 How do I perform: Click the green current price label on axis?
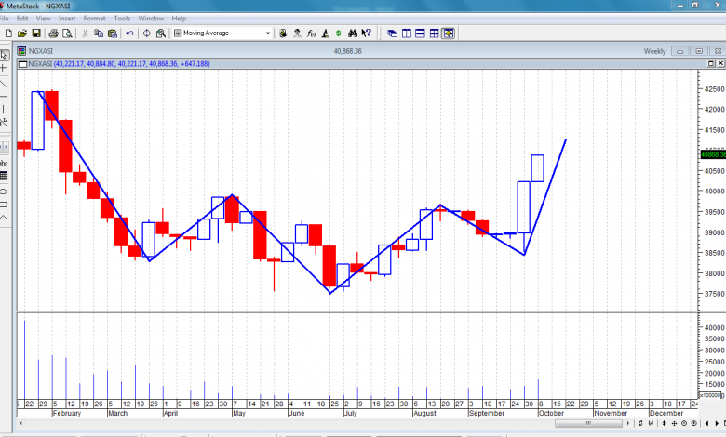pyautogui.click(x=712, y=154)
